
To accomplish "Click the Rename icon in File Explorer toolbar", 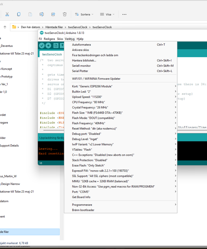I will tap(42, 14).
